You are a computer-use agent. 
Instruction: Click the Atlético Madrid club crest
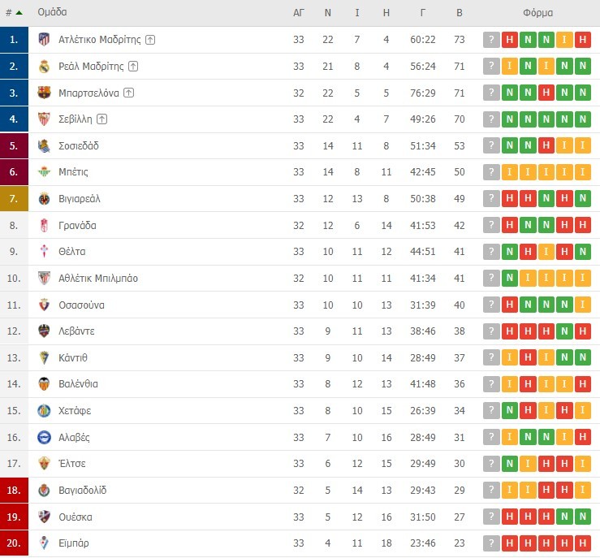(44, 40)
